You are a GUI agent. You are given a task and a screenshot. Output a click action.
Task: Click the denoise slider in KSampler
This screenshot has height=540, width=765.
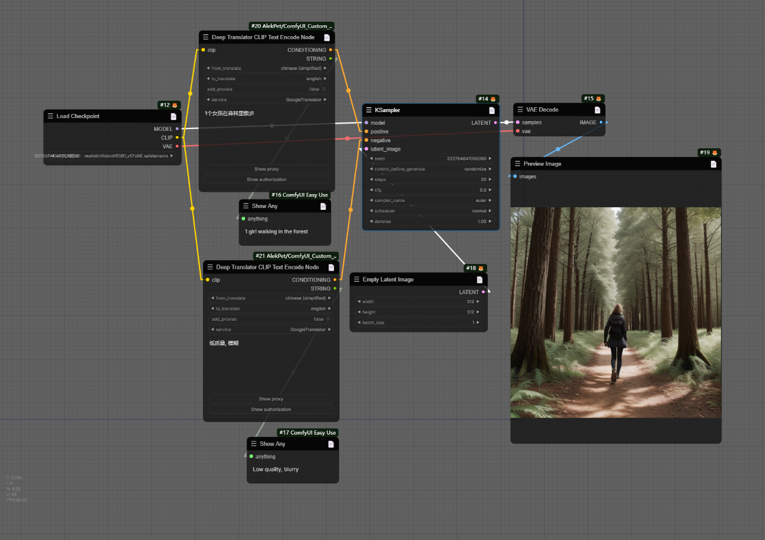430,221
